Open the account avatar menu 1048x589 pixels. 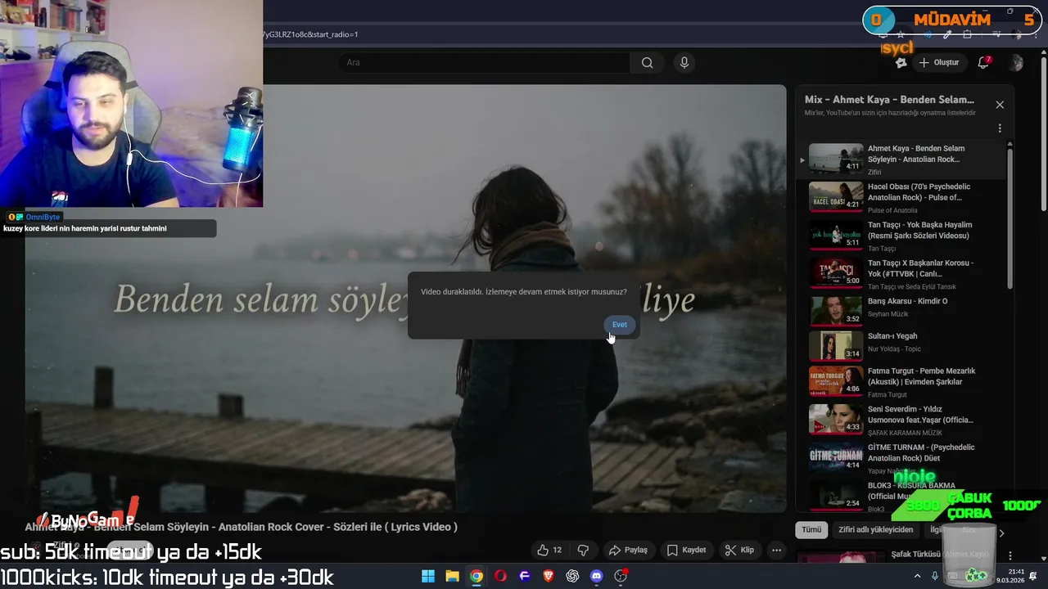(1016, 63)
